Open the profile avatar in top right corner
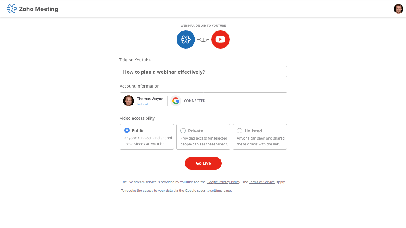The width and height of the screenshot is (406, 228). tap(398, 9)
